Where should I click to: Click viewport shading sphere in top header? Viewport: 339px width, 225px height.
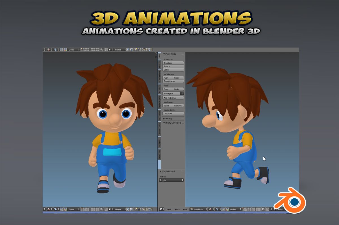pyautogui.click(x=49, y=50)
